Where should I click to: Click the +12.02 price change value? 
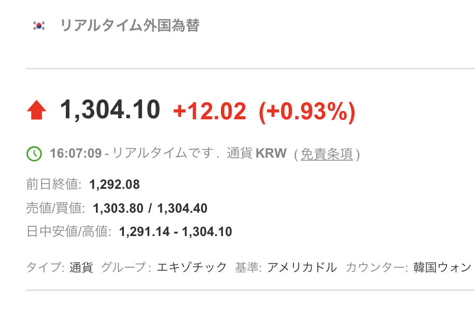[209, 111]
